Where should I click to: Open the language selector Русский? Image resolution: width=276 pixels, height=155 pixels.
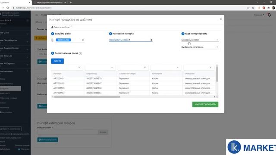[x=259, y=15]
